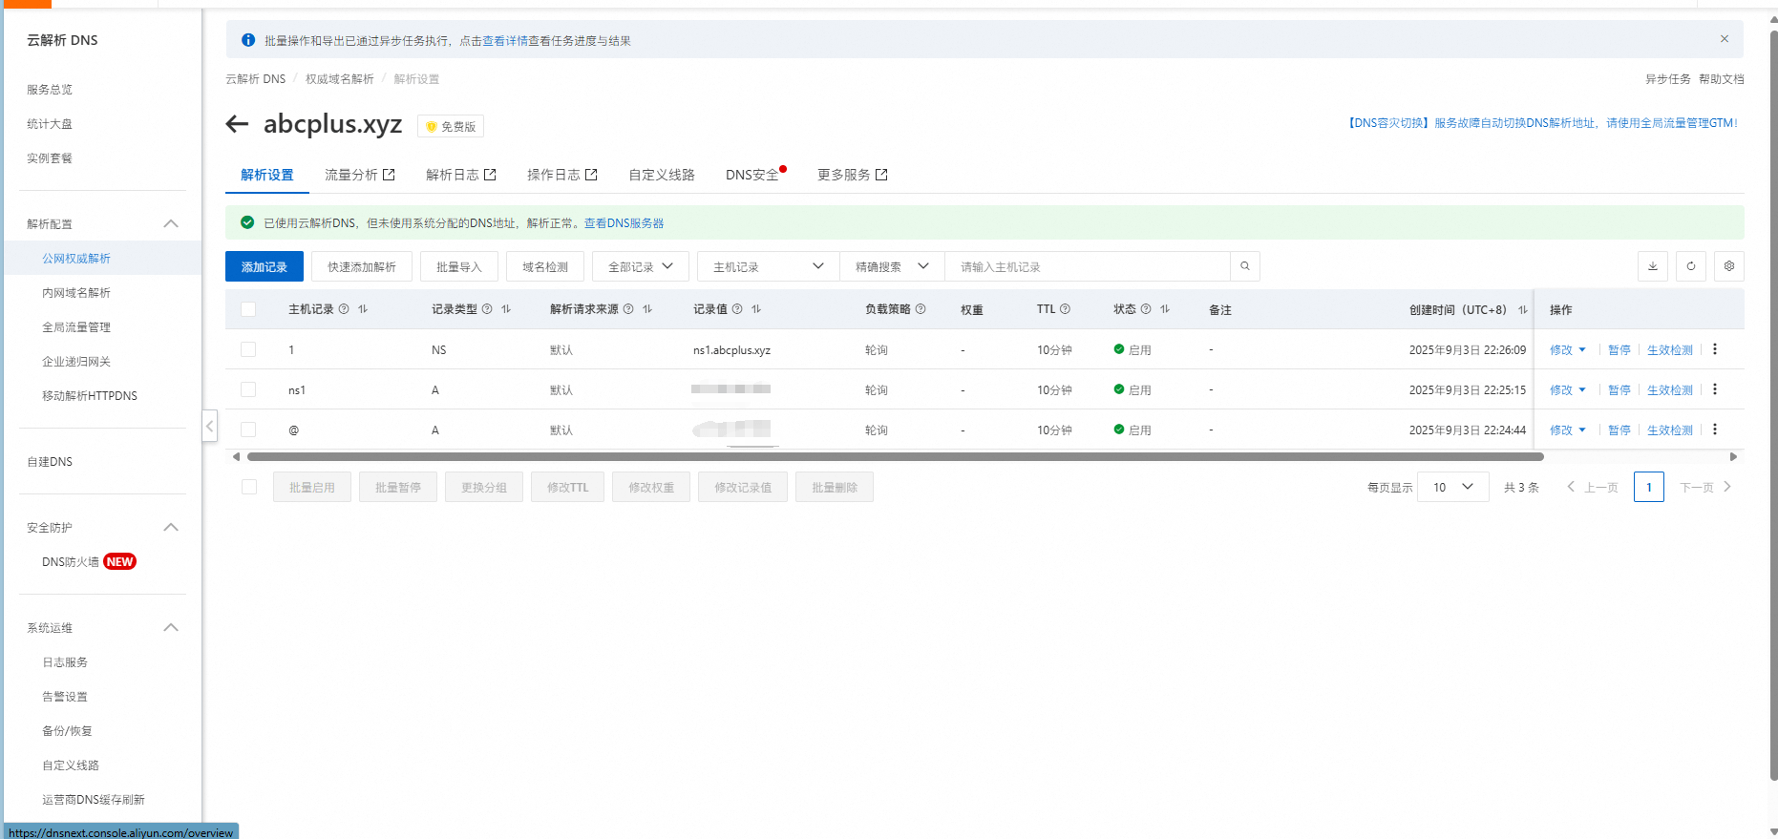
Task: Close the blue info banner
Action: click(x=1724, y=39)
